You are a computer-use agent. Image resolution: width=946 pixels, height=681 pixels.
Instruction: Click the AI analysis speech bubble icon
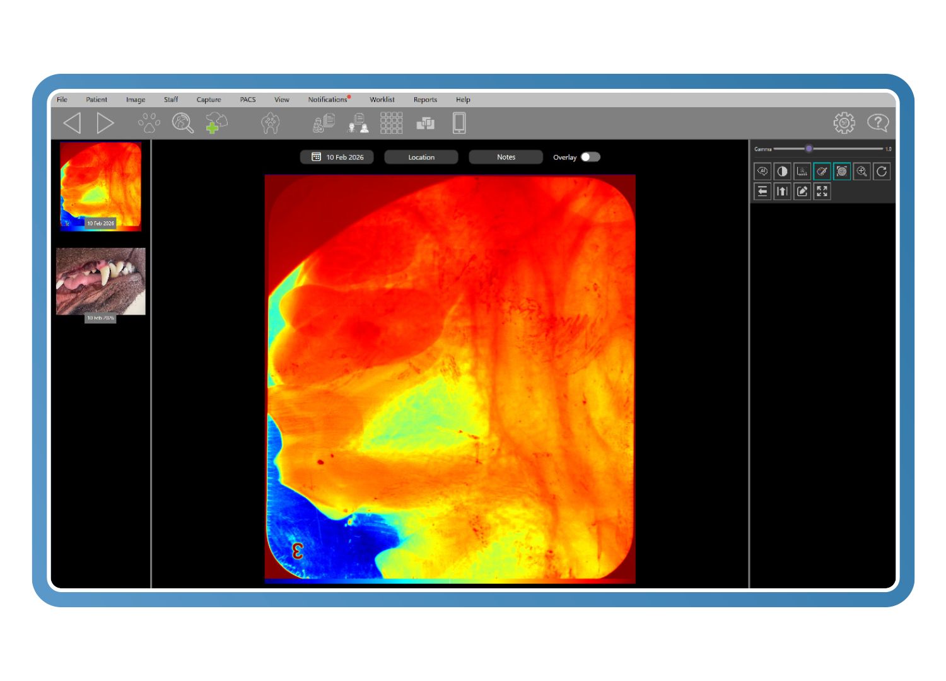(762, 172)
